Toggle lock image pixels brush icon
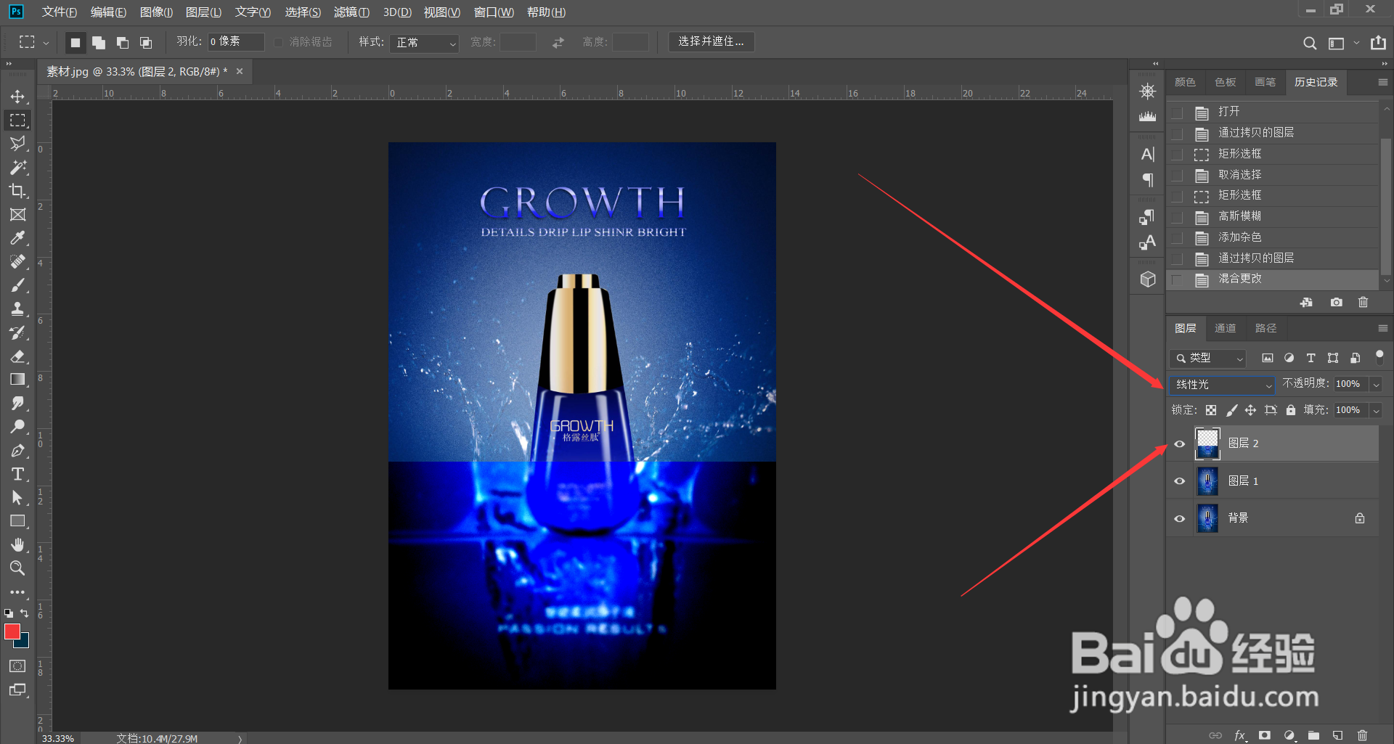This screenshot has width=1394, height=744. click(x=1231, y=410)
